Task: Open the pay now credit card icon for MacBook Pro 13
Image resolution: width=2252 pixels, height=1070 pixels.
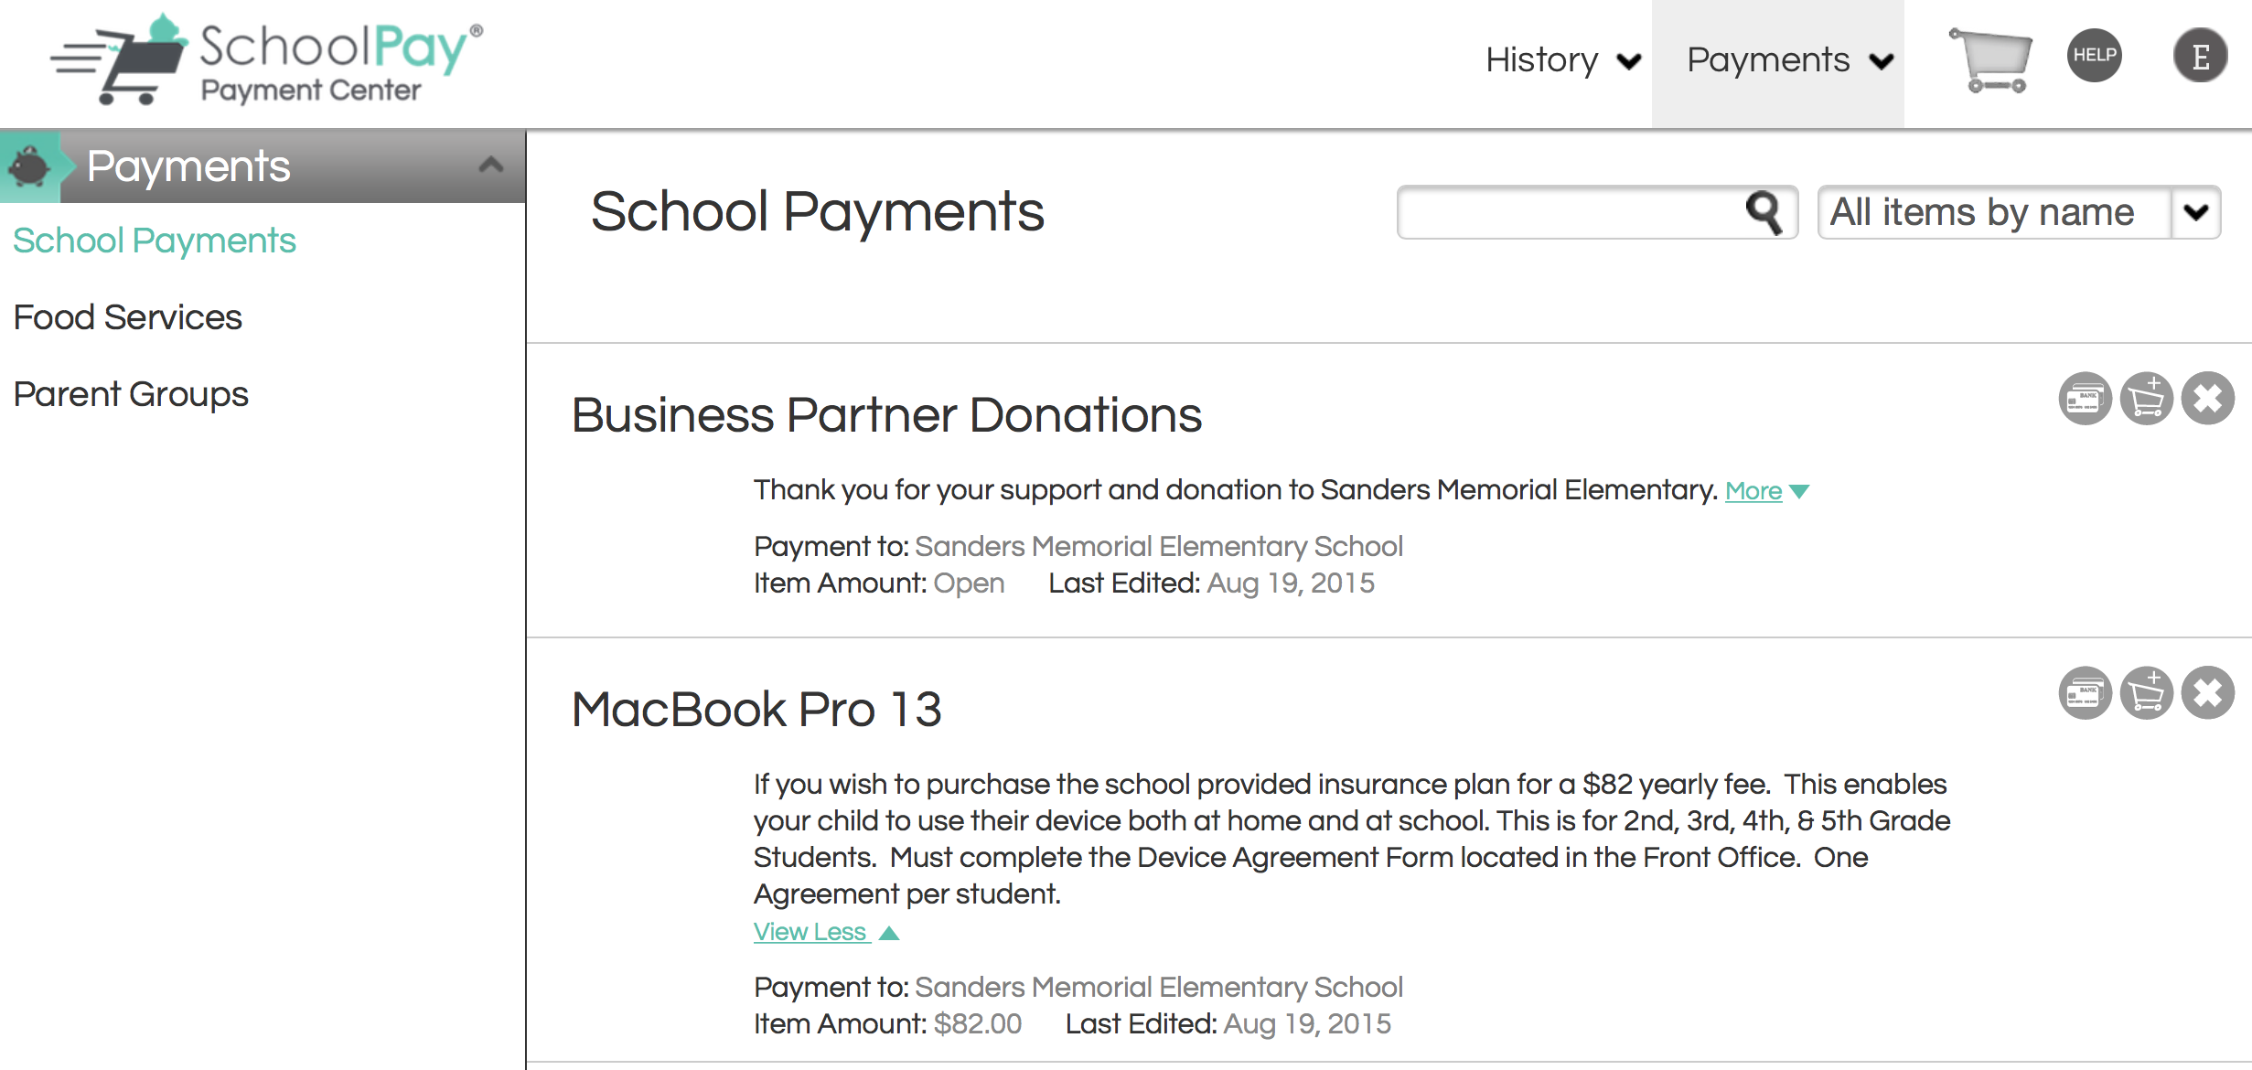Action: click(x=2086, y=692)
